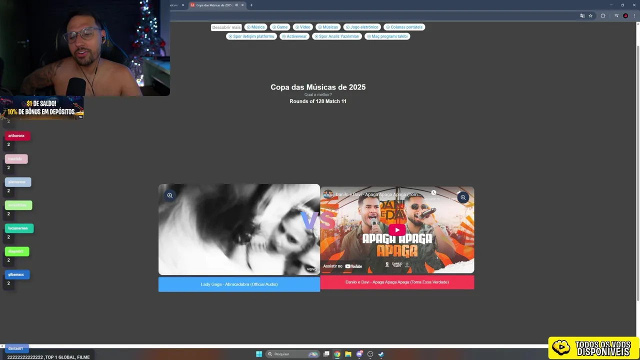Play the Danilo e Davi YouTube video
Viewport: 640px width, 360px height.
(397, 230)
